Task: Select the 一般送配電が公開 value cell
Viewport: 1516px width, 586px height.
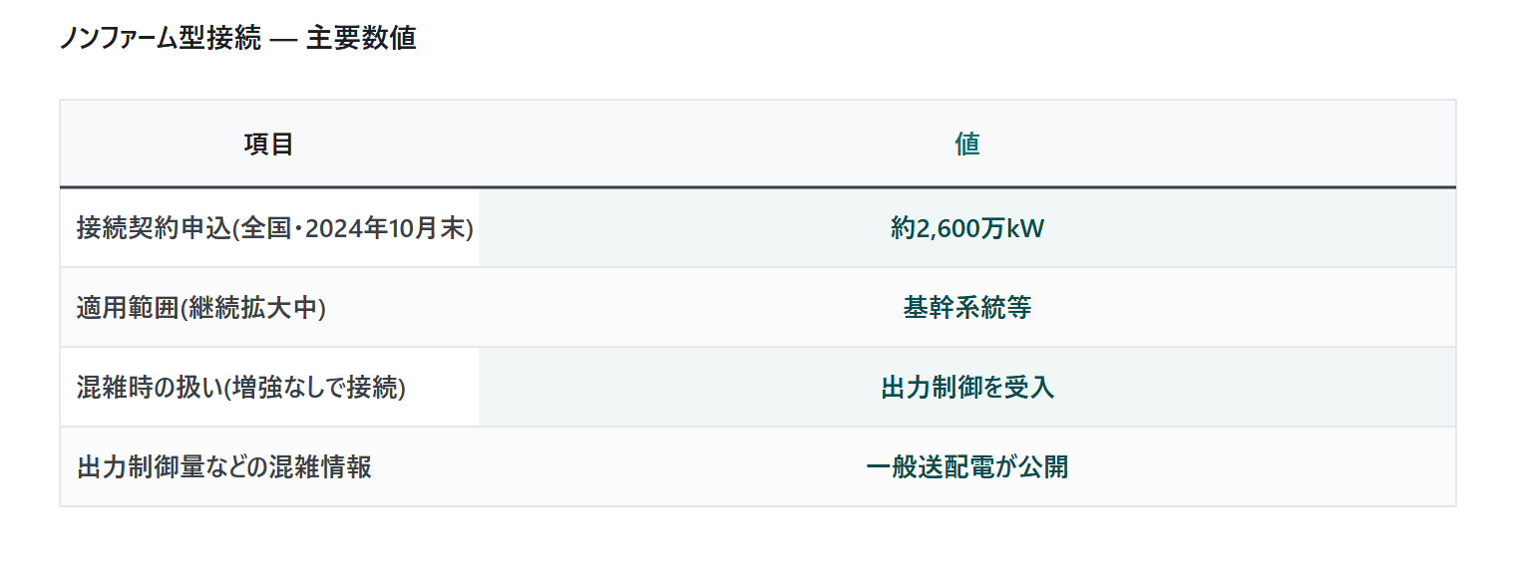Action: (967, 467)
